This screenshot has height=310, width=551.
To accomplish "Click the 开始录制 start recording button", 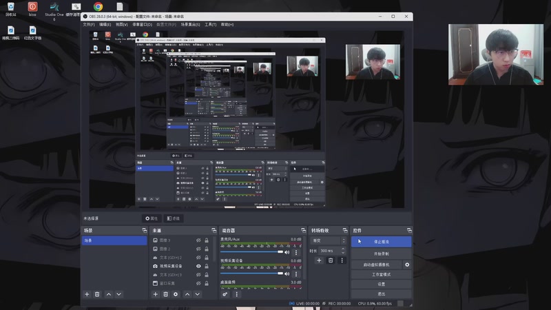I will (x=382, y=254).
